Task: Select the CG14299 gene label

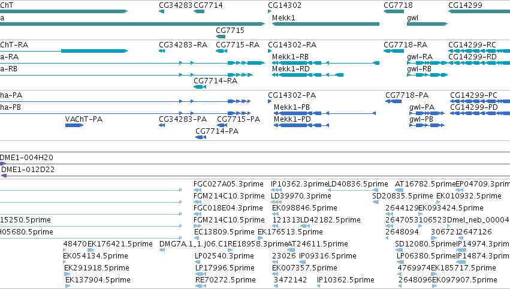Action: 465,5
